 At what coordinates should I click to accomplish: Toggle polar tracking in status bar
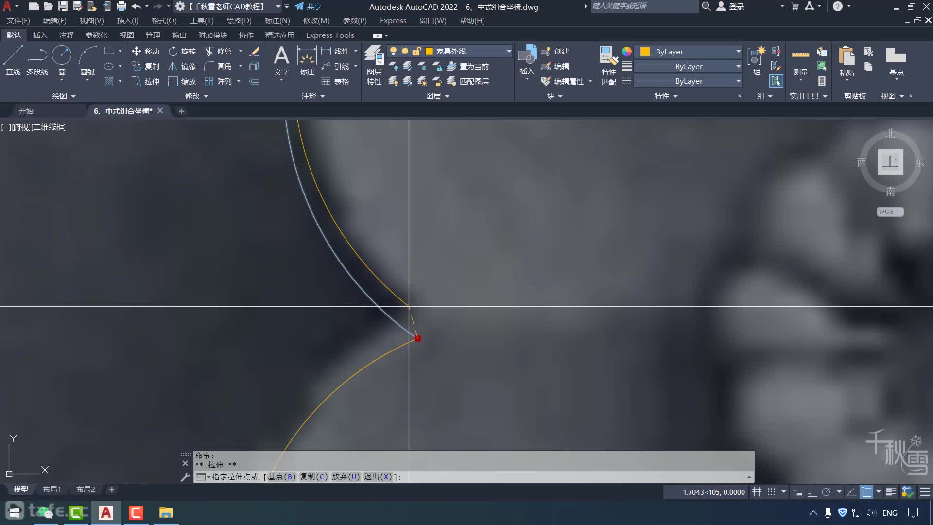[826, 492]
